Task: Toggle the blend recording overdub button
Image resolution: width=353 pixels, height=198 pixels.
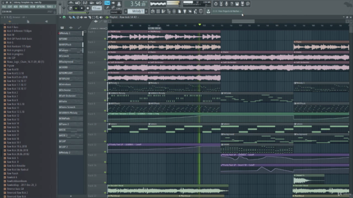Action: (92, 3)
